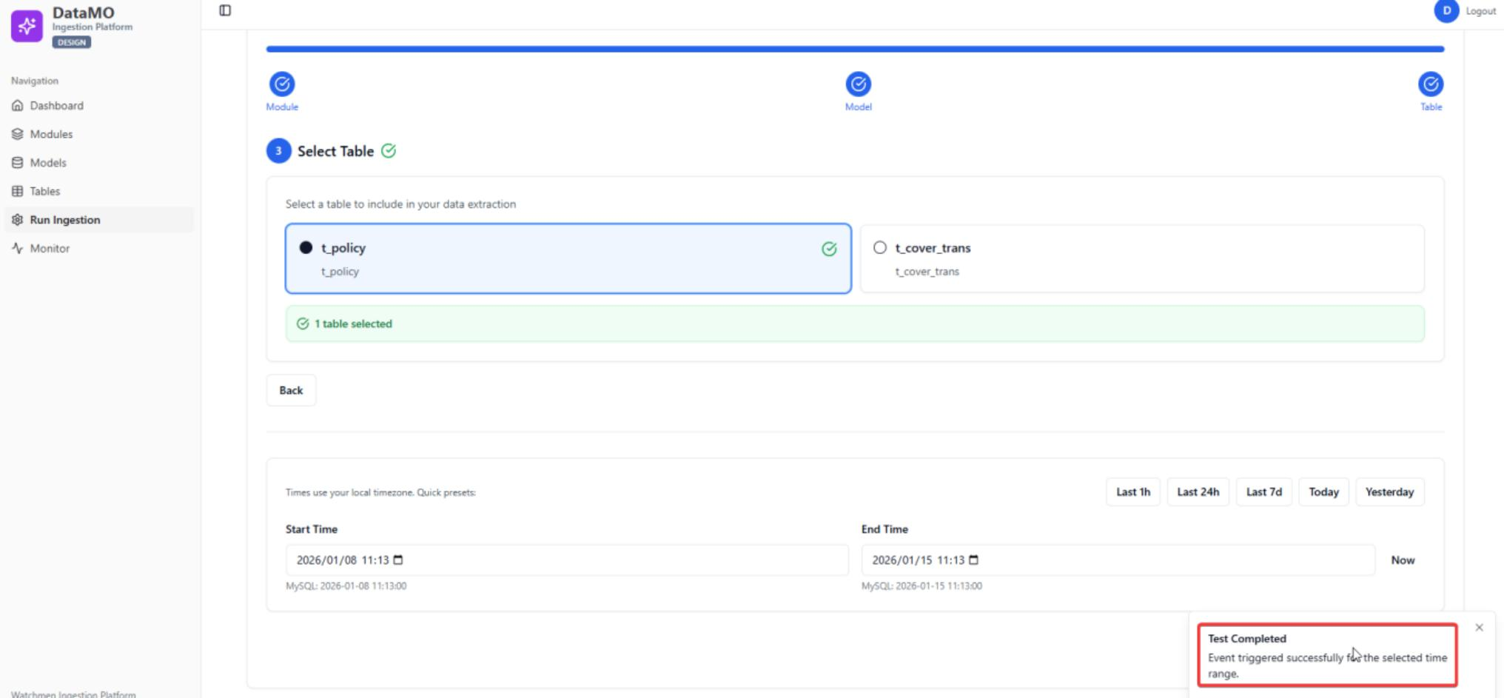1504x698 pixels.
Task: Click the Dashboard home icon
Action: (x=18, y=106)
